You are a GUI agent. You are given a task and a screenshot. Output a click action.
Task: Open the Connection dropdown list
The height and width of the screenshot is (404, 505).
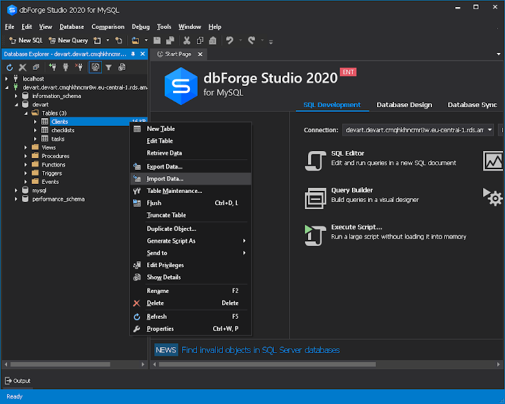(x=490, y=130)
